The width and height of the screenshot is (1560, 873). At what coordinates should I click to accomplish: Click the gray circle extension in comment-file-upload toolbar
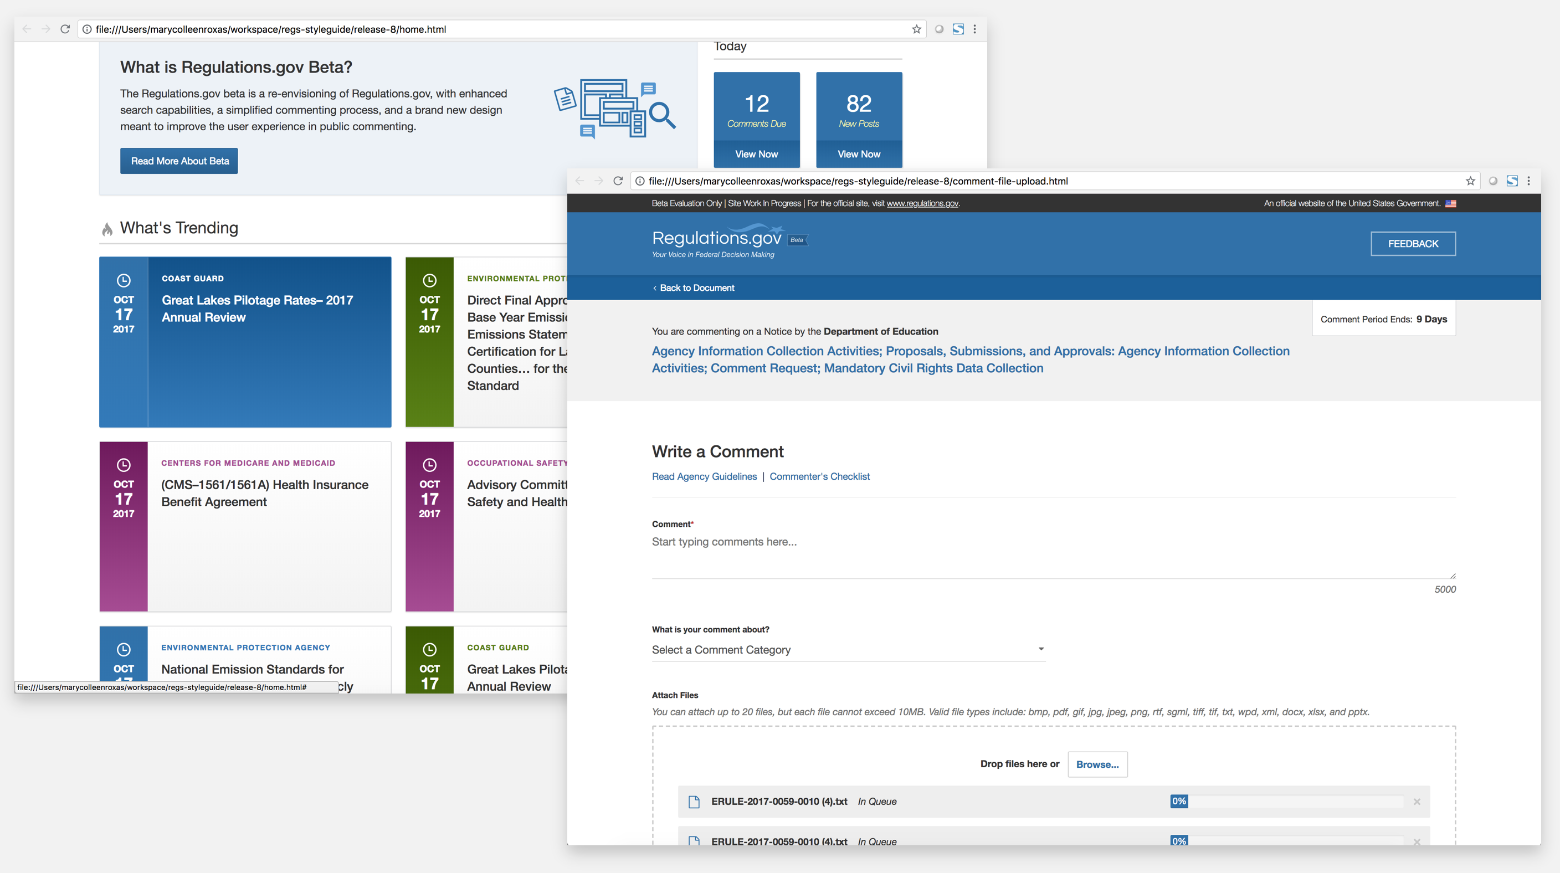pyautogui.click(x=1494, y=181)
